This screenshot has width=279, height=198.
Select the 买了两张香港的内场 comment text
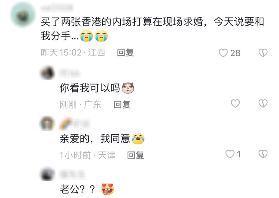[152, 29]
